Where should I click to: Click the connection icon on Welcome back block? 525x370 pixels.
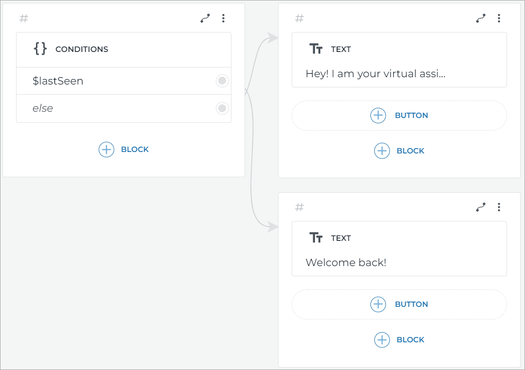pos(481,207)
